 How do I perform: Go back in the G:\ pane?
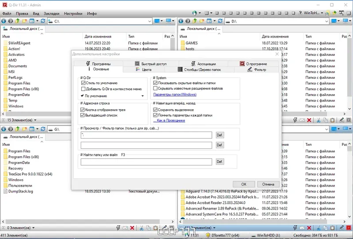pyautogui.click(x=4, y=129)
